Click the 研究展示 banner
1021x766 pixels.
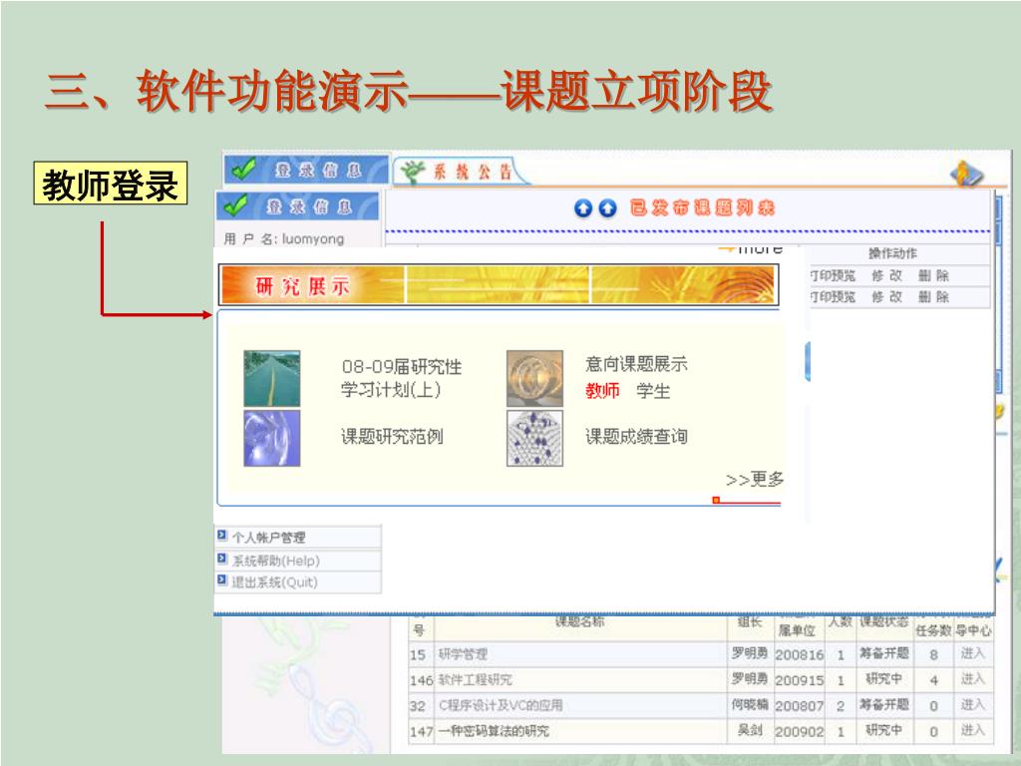pyautogui.click(x=499, y=284)
